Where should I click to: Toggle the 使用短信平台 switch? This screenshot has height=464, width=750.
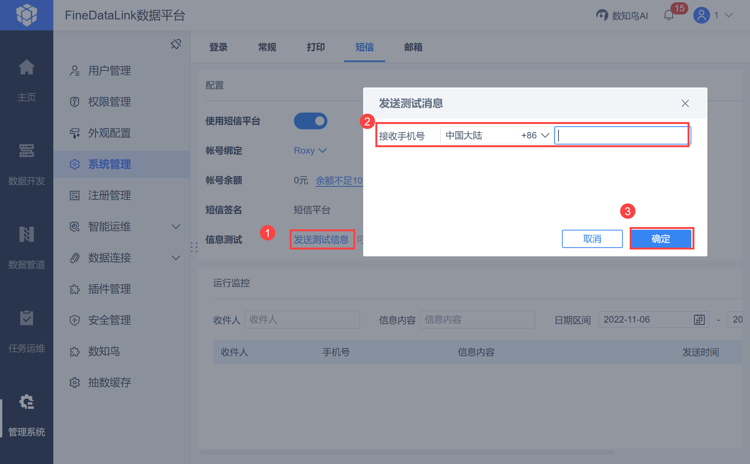point(310,121)
